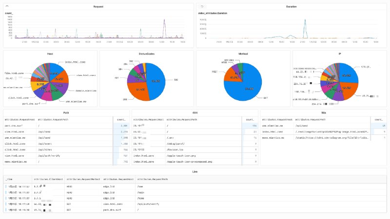The image size is (390, 219).
Task: Click the loading spinner icon in Request panel
Action: tap(6, 7)
